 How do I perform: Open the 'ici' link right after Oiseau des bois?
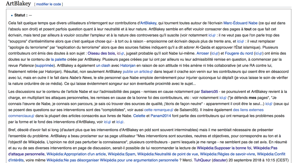pos(120,53)
